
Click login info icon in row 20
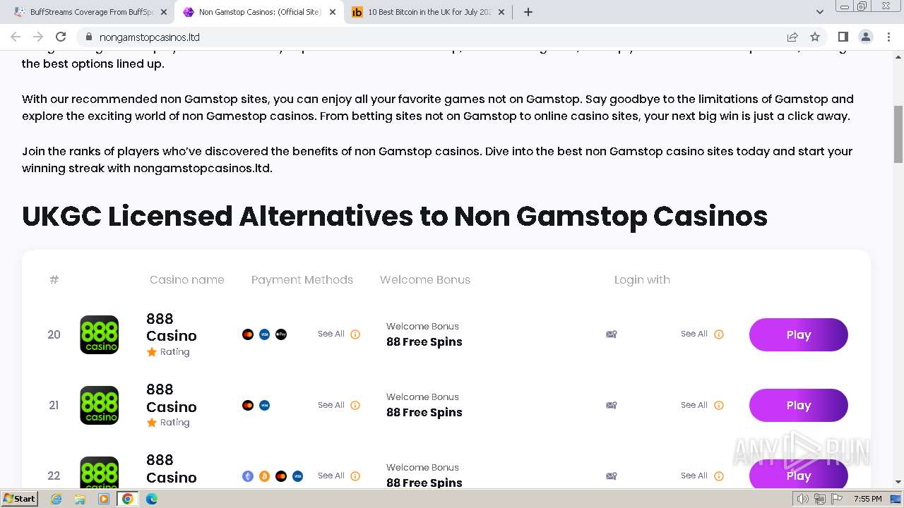click(719, 334)
